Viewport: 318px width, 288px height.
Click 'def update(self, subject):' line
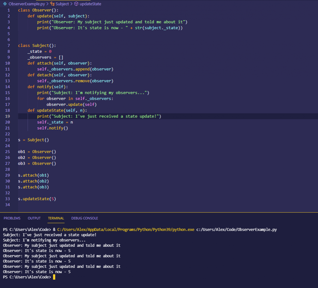58,16
